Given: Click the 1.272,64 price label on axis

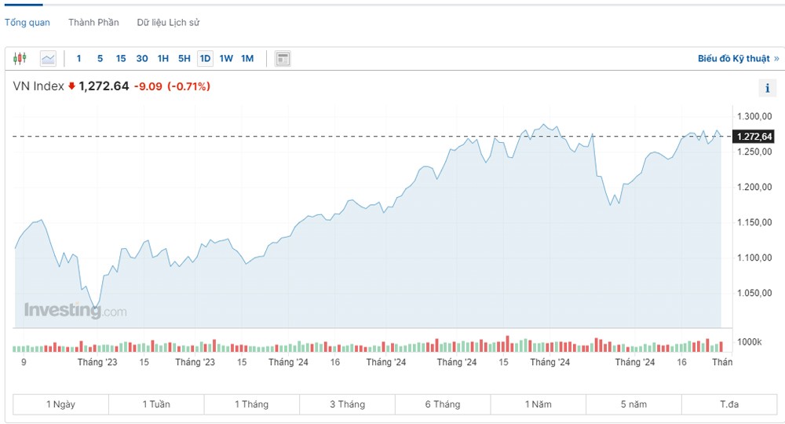Looking at the screenshot, I should coord(754,137).
